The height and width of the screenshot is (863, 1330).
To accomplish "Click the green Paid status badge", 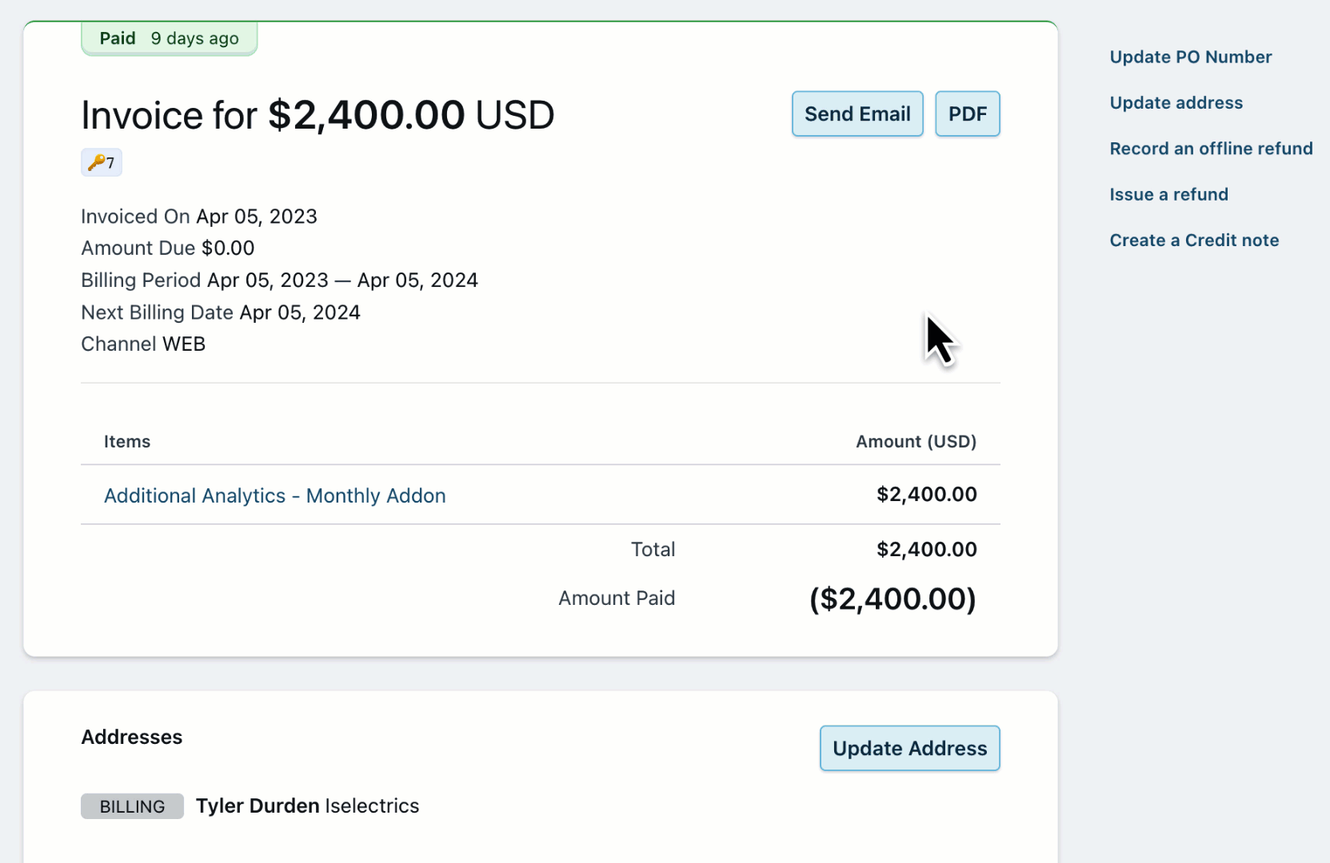I will pyautogui.click(x=169, y=38).
